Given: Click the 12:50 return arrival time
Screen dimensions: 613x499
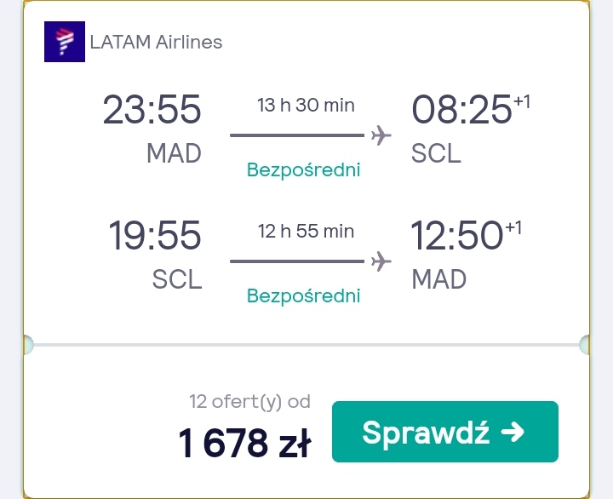Looking at the screenshot, I should [457, 235].
